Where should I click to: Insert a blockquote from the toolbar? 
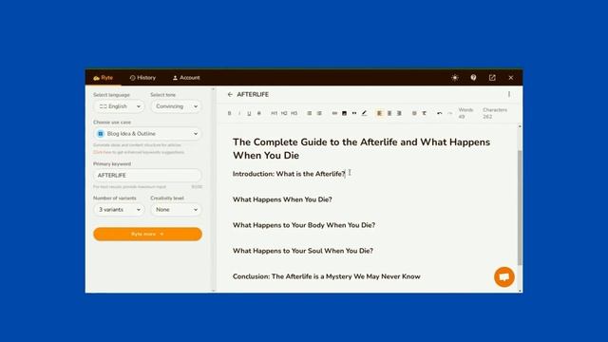coord(354,113)
